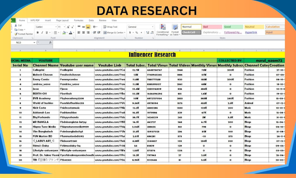The width and height of the screenshot is (296, 178).
Task: Open the Fill Color dropdown arrow
Action: tap(67, 33)
